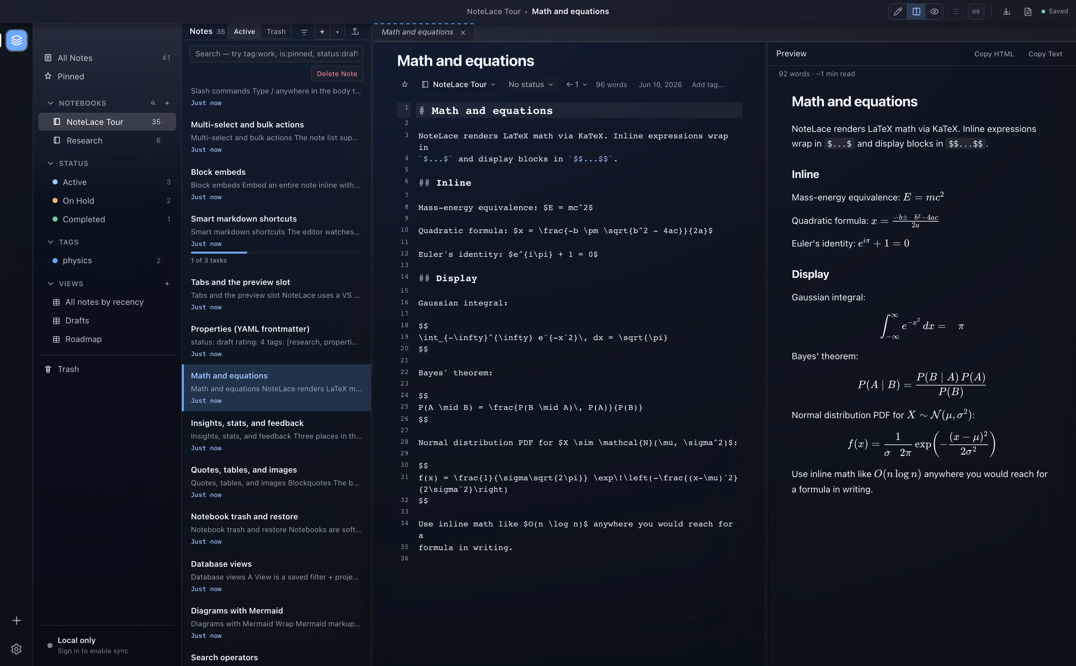Click search icon in Notebooks header
This screenshot has width=1076, height=666.
coord(153,103)
